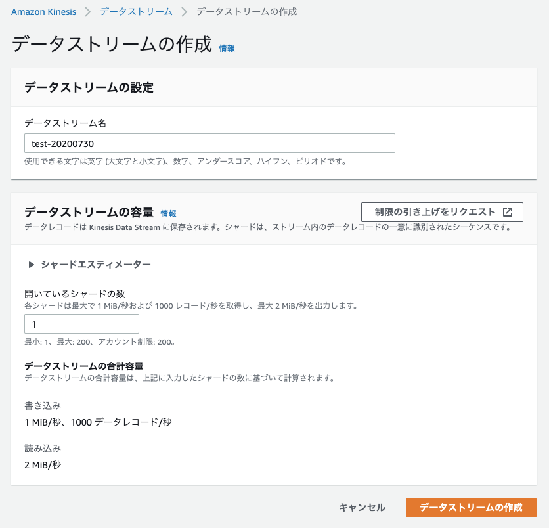The width and height of the screenshot is (549, 528).
Task: Click 制限の引き上げをリクエスト button
Action: [442, 212]
